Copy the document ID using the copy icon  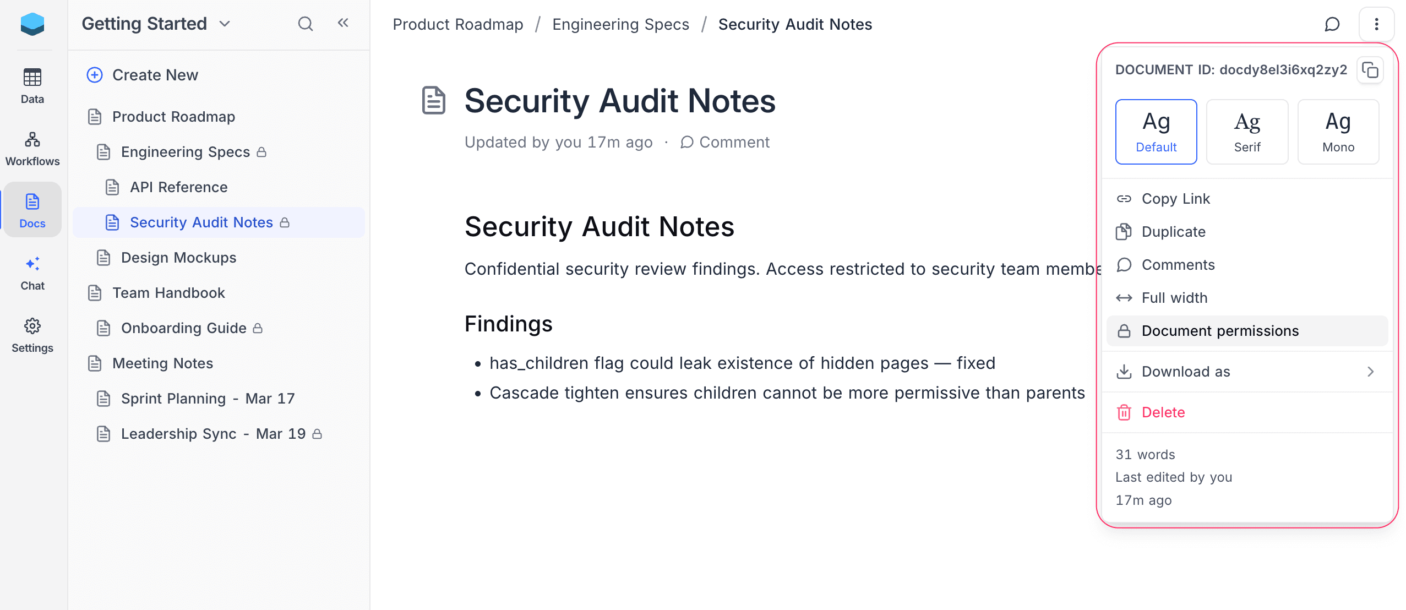pyautogui.click(x=1370, y=70)
